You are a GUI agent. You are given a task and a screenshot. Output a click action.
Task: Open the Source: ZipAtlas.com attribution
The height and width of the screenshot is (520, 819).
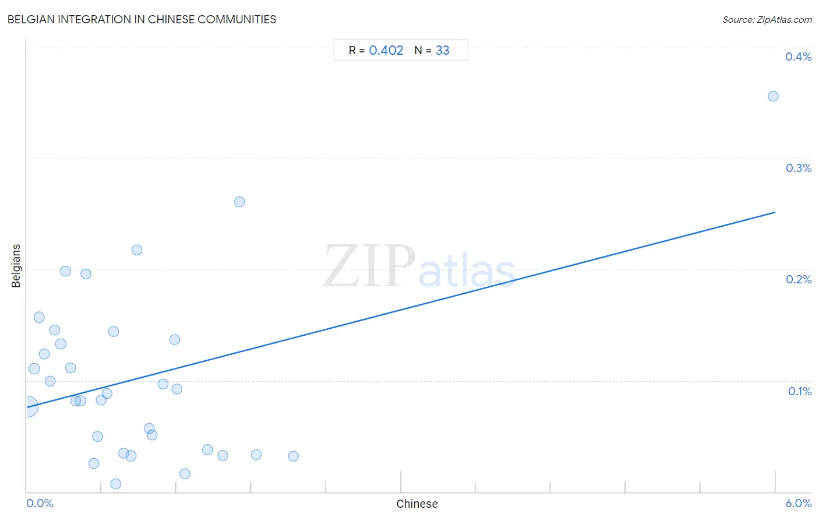(767, 19)
